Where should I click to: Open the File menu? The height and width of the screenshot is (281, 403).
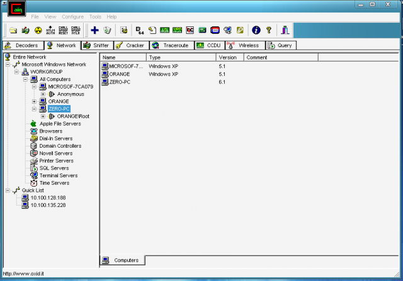point(35,17)
